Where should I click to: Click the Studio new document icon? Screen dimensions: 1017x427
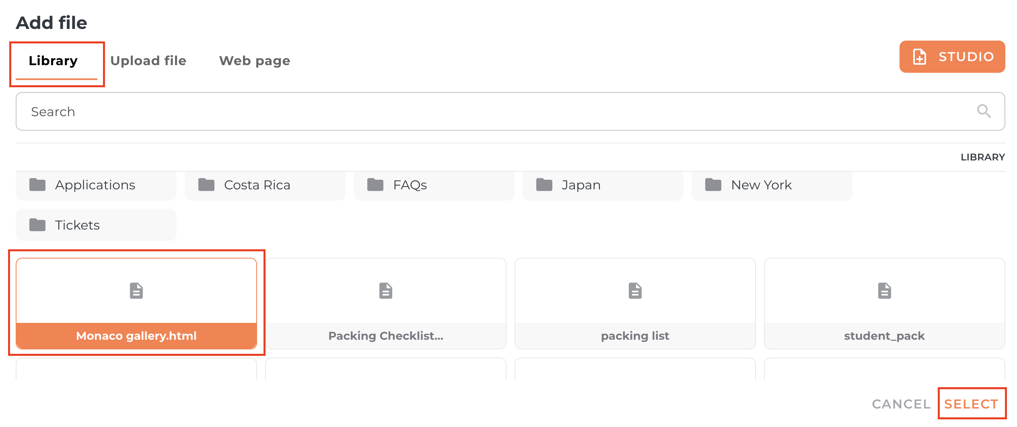click(x=919, y=57)
